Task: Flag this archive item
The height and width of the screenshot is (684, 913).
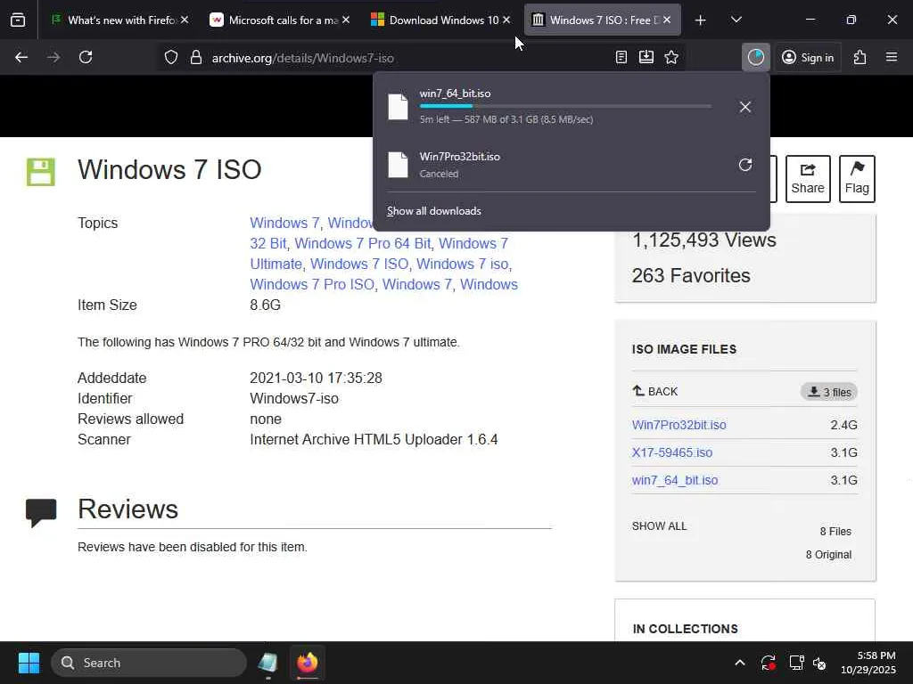Action: 857,179
